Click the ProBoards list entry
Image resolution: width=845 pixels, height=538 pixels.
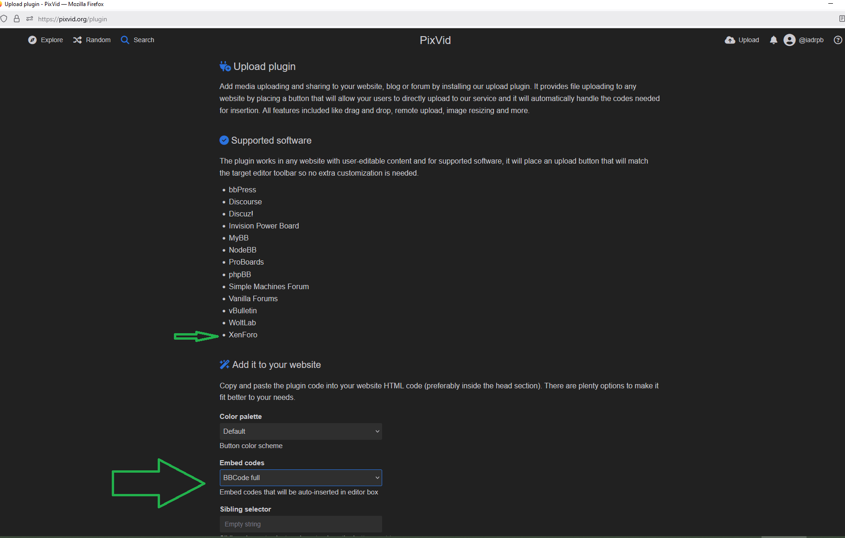point(246,262)
